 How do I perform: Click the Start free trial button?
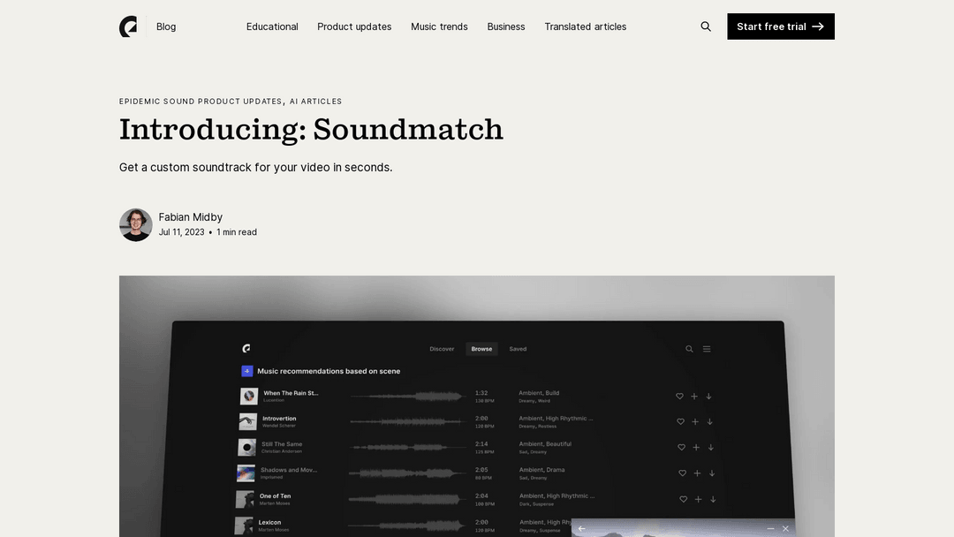click(x=780, y=26)
